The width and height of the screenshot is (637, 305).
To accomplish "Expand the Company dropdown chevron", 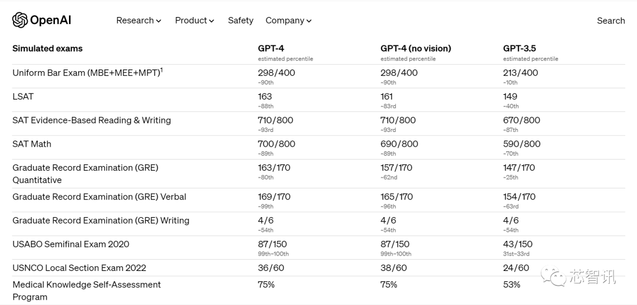I will click(309, 21).
